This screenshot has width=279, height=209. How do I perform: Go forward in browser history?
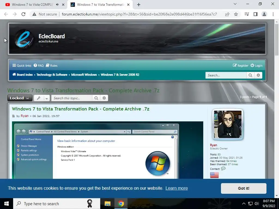point(15,14)
